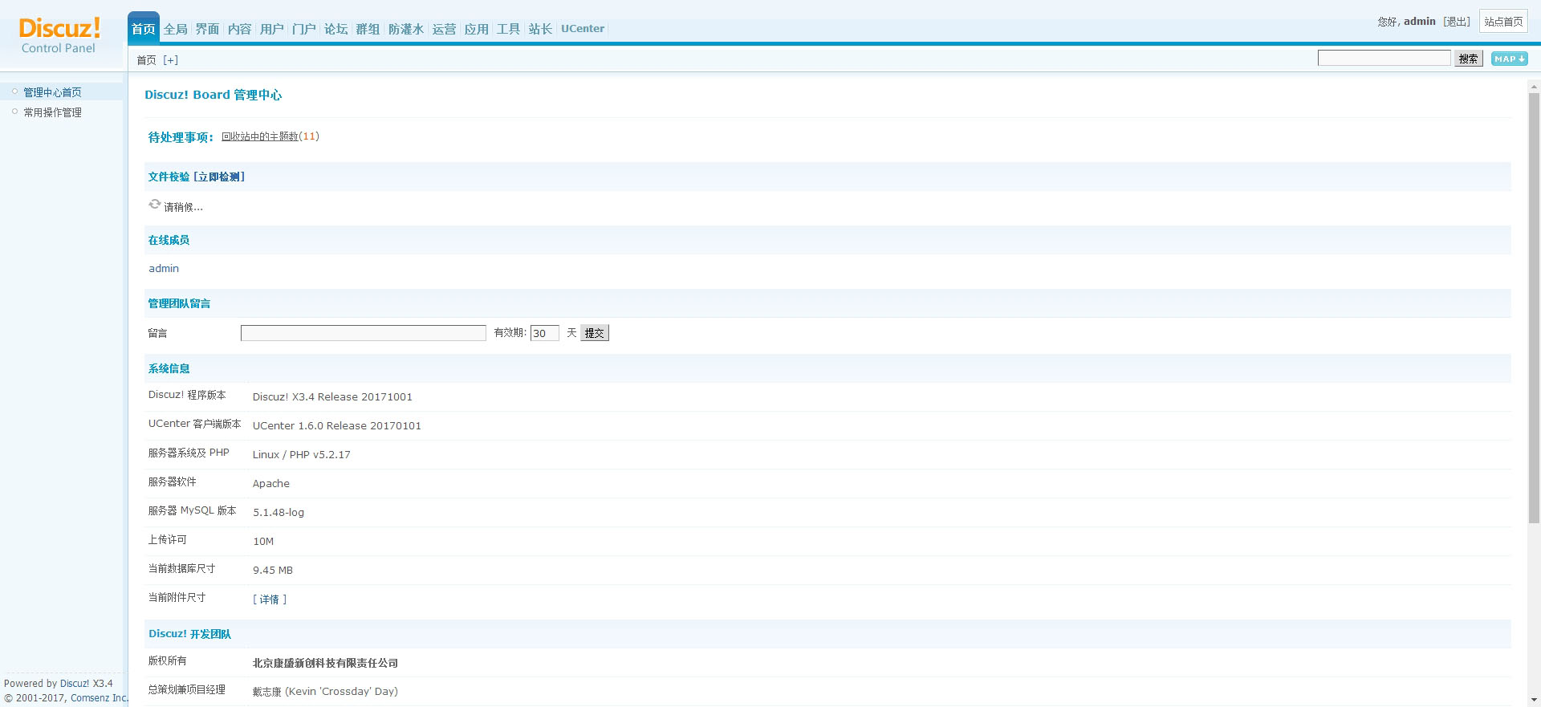Screen dimensions: 1541x707
Task: Open the 详情 attachment size link
Action: [x=270, y=599]
